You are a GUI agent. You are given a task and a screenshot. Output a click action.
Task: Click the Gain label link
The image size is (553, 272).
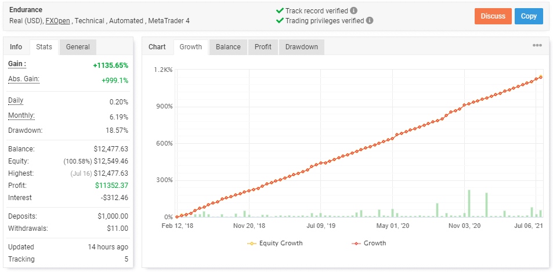[17, 64]
